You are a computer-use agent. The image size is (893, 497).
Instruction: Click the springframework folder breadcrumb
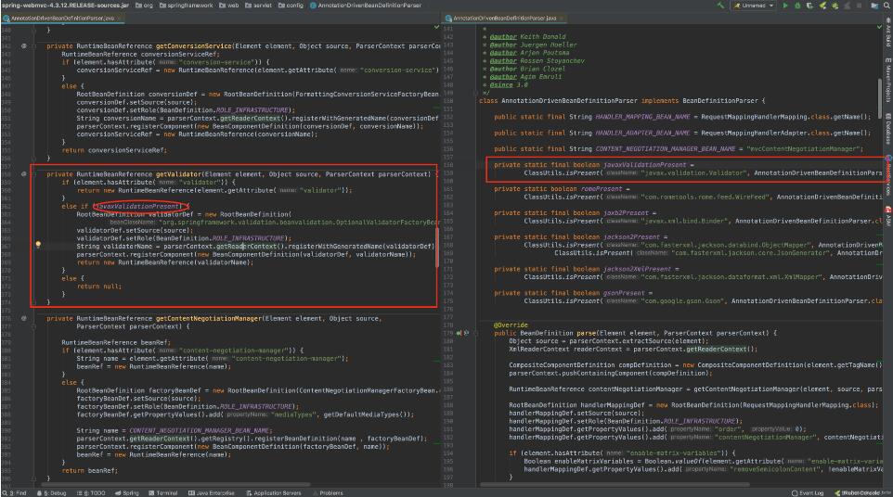click(187, 6)
